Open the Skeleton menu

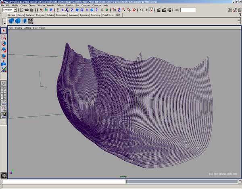(69, 5)
